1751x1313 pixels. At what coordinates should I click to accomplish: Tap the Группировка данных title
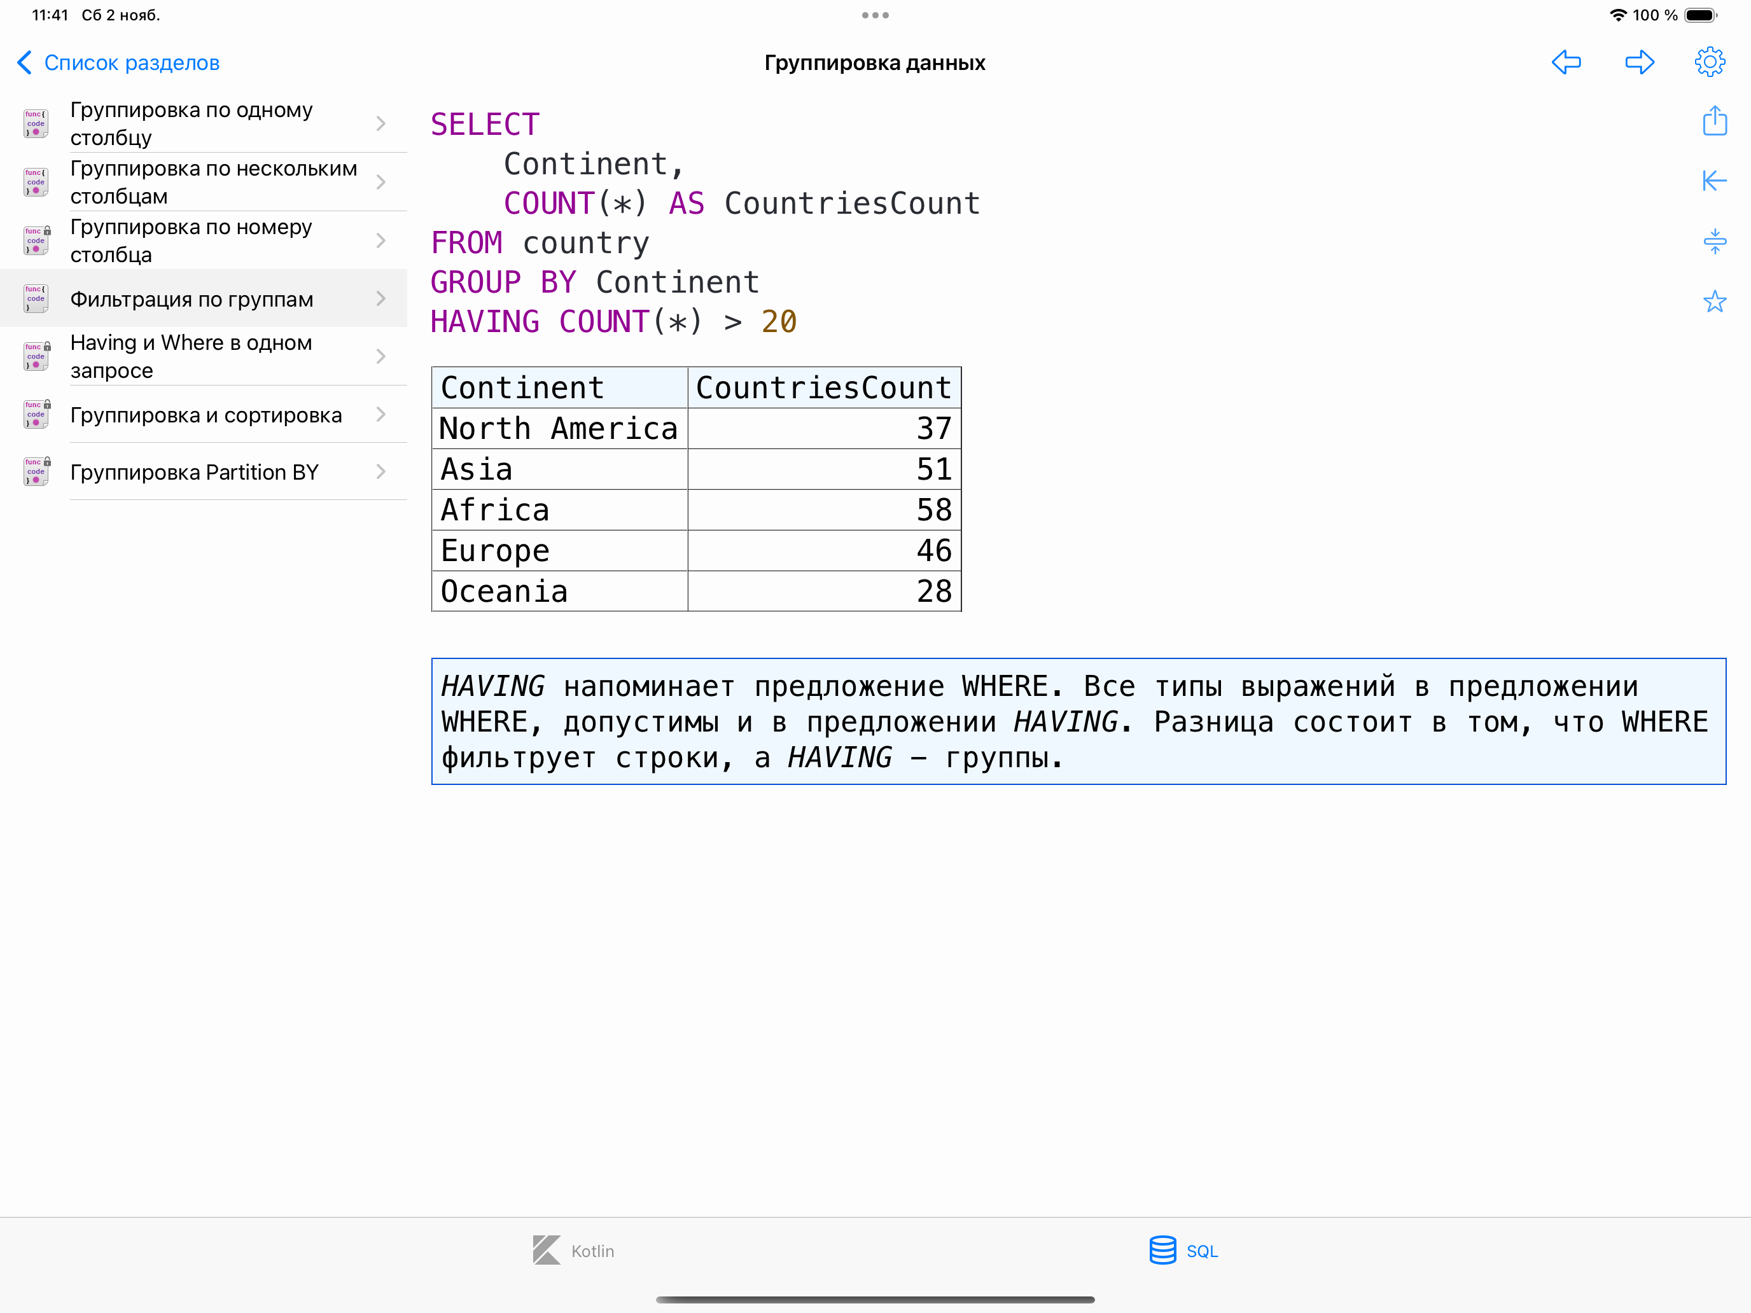coord(875,62)
